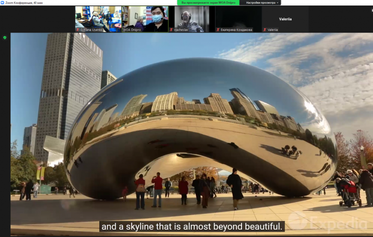The image size is (373, 237).
Task: Click the 'WOA Dnipro' name label
Action: 132,30
